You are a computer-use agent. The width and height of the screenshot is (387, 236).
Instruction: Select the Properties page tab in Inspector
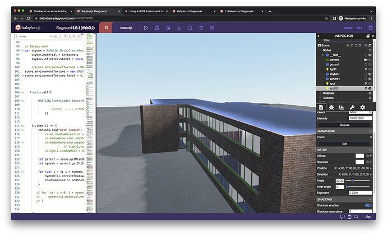pyautogui.click(x=321, y=107)
